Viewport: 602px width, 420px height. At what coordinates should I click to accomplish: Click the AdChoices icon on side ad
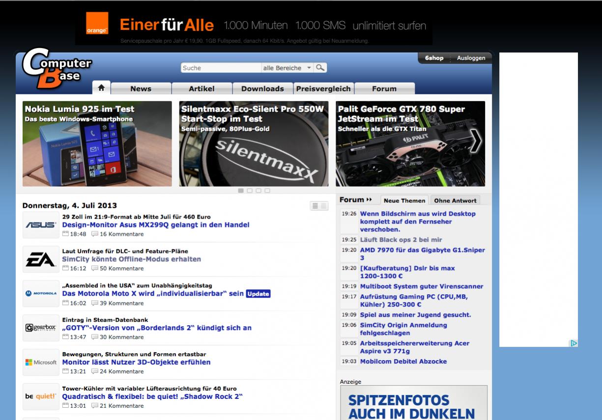(573, 343)
